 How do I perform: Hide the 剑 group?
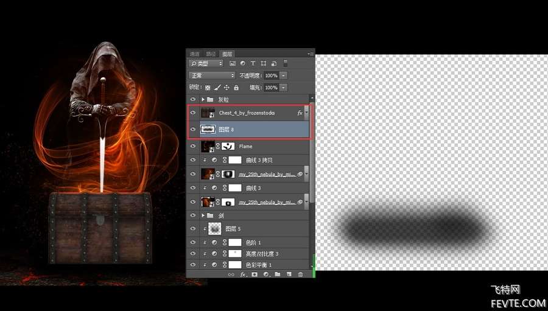tap(193, 215)
